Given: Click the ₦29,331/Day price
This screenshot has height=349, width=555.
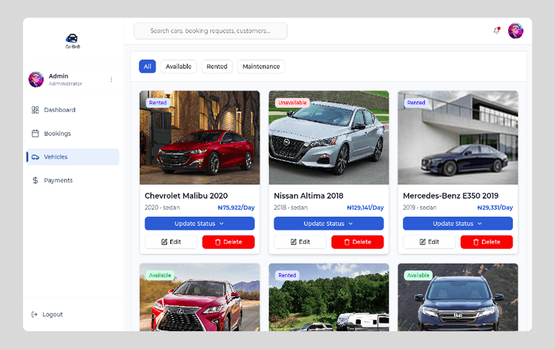Looking at the screenshot, I should 495,208.
